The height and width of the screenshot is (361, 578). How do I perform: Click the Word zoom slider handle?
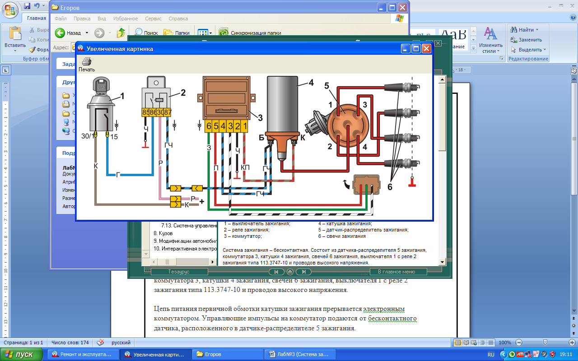pyautogui.click(x=545, y=342)
